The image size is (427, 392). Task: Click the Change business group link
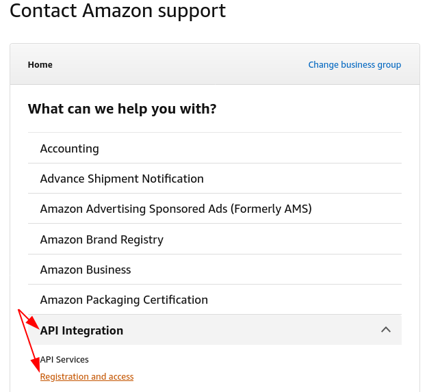(354, 65)
